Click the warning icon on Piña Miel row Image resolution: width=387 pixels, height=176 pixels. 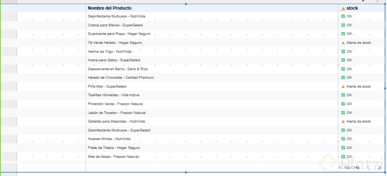point(343,87)
